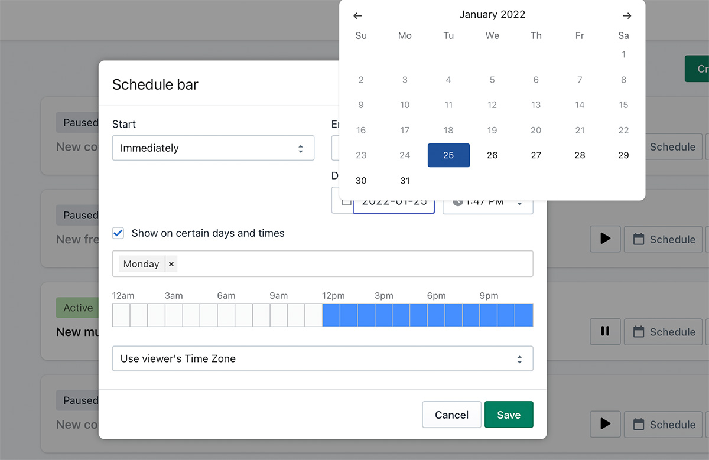Expand the Use viewer's Time Zone dropdown
Image resolution: width=709 pixels, height=460 pixels.
[x=322, y=358]
